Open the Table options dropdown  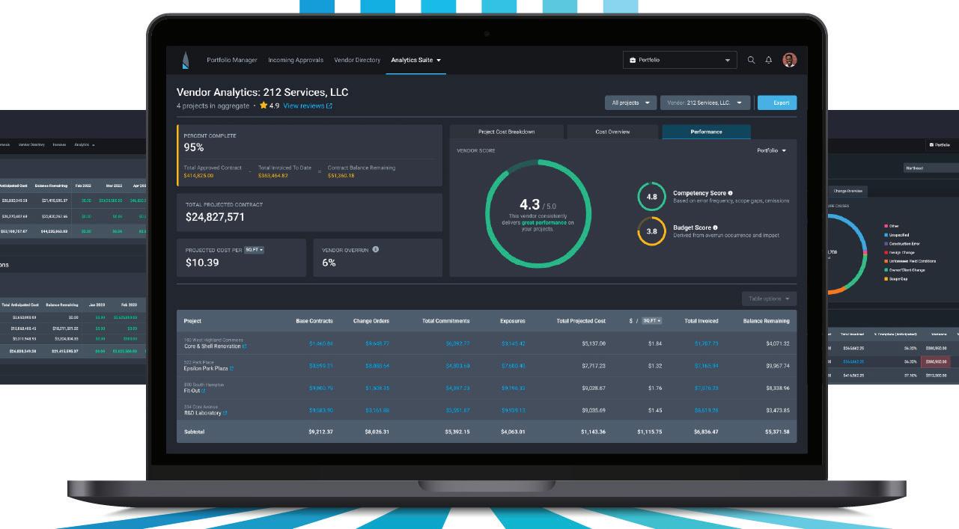coord(769,299)
